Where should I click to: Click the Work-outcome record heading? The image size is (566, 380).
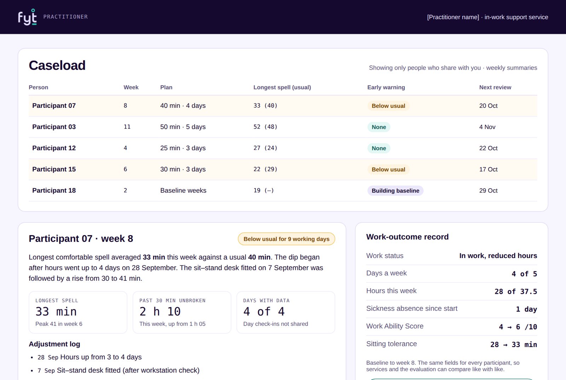407,237
